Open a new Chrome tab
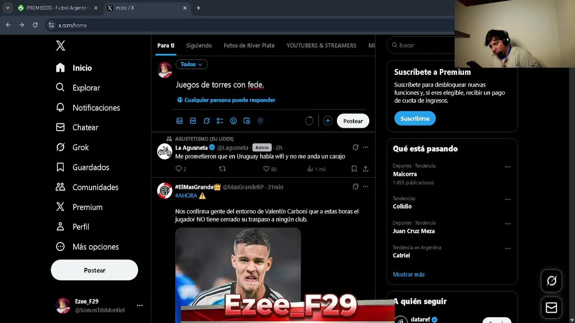 [199, 8]
